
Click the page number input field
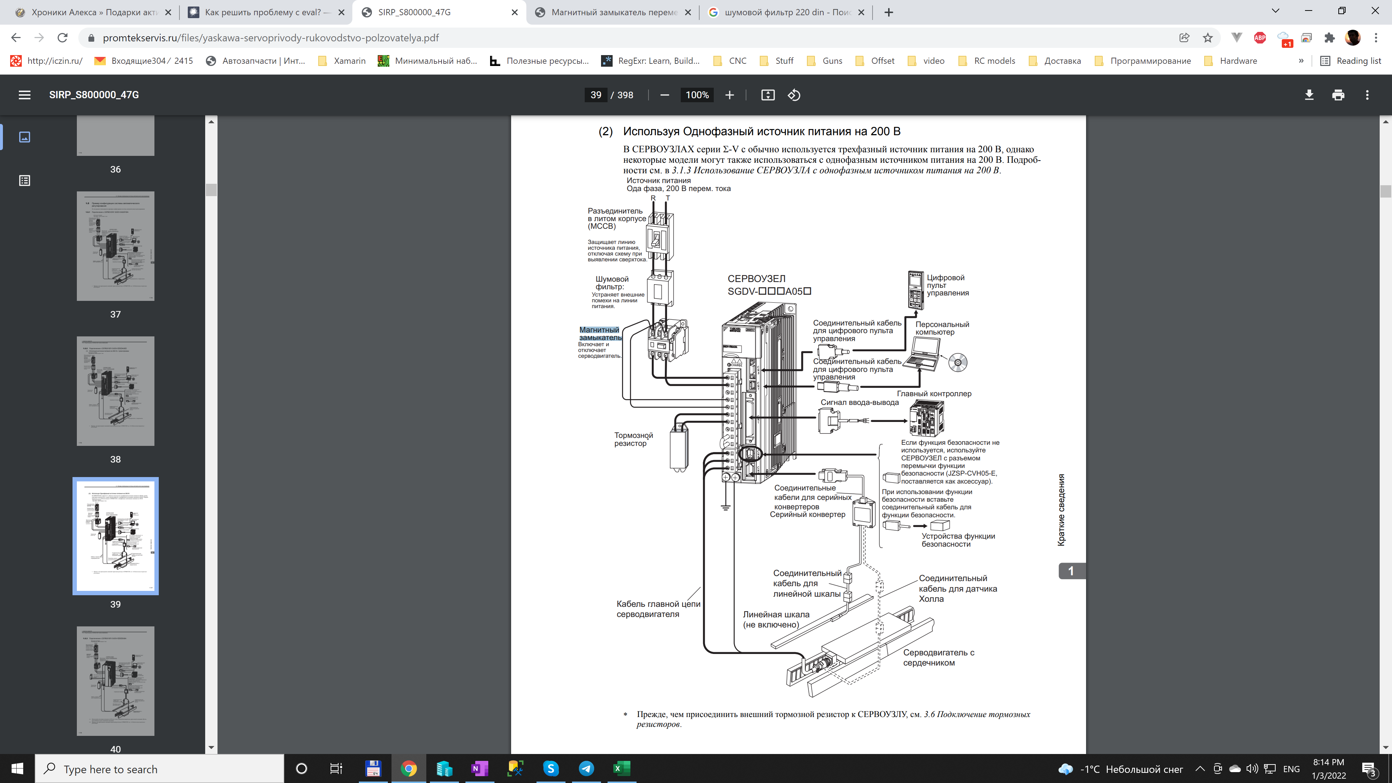coord(596,95)
